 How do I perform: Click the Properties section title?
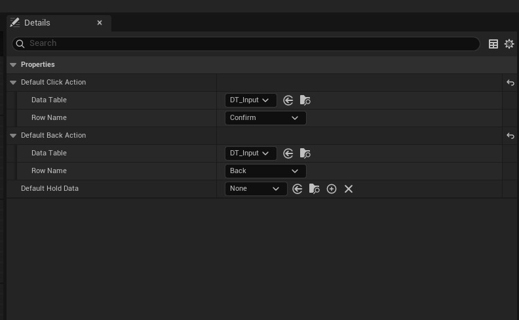[x=38, y=65]
